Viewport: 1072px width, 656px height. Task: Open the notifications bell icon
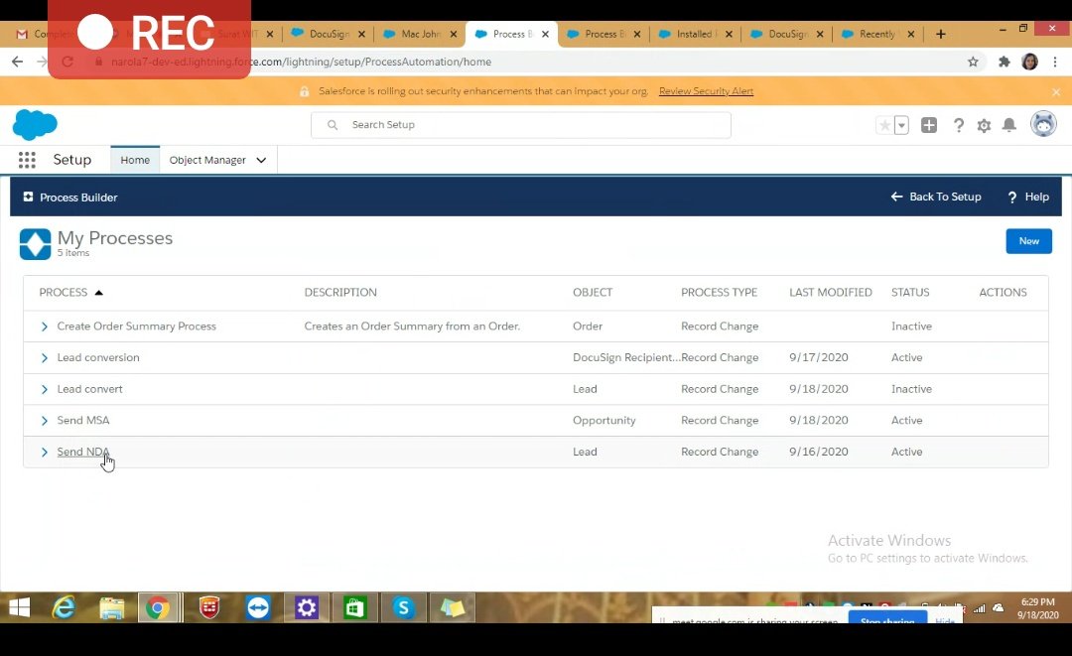tap(1009, 125)
